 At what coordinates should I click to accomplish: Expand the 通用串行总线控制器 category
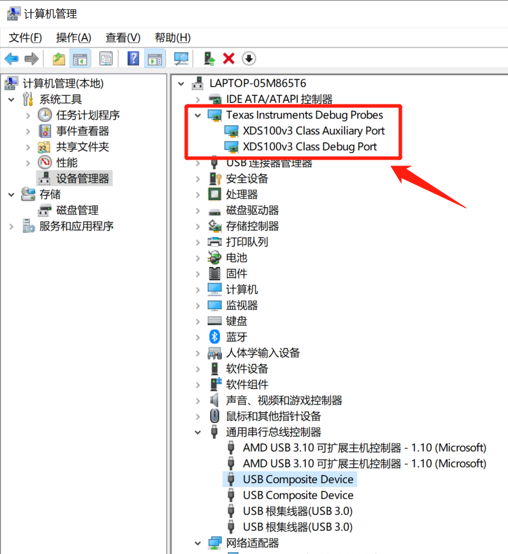[198, 431]
